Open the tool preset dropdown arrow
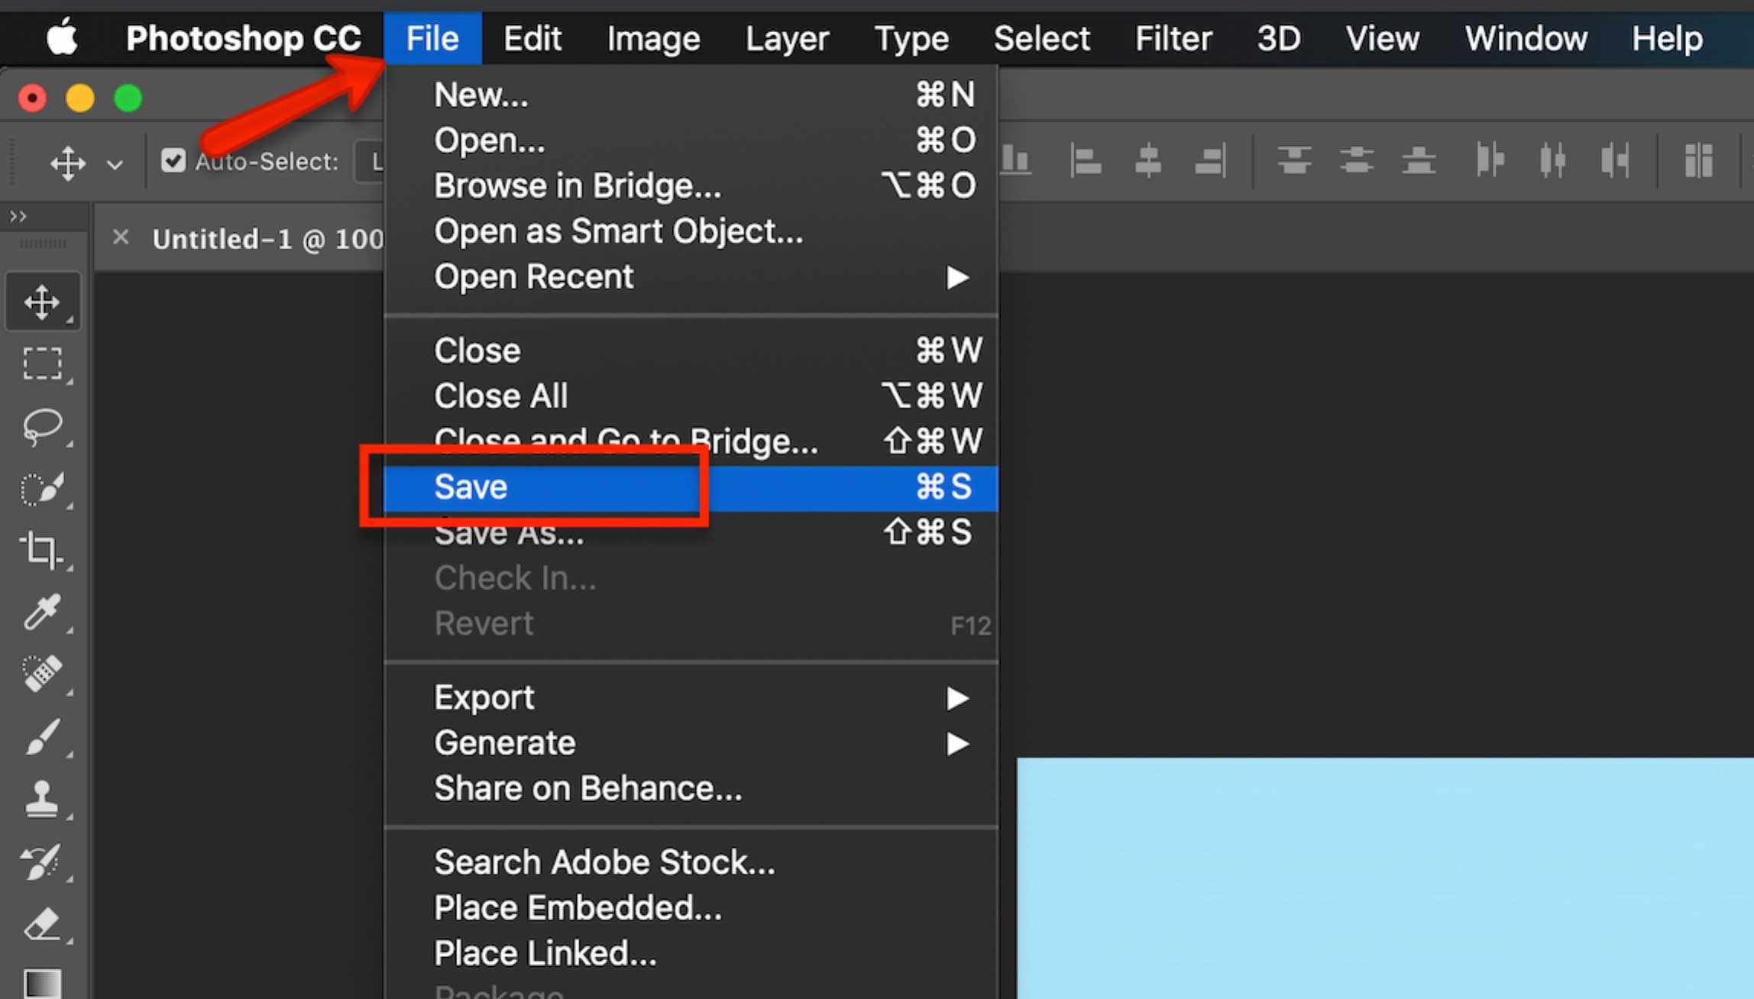The height and width of the screenshot is (999, 1754). coord(115,163)
